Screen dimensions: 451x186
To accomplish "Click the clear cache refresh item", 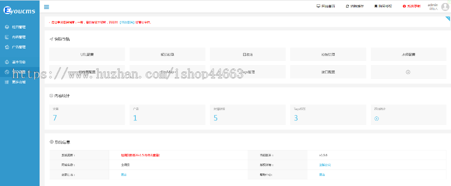I will coord(355,6).
